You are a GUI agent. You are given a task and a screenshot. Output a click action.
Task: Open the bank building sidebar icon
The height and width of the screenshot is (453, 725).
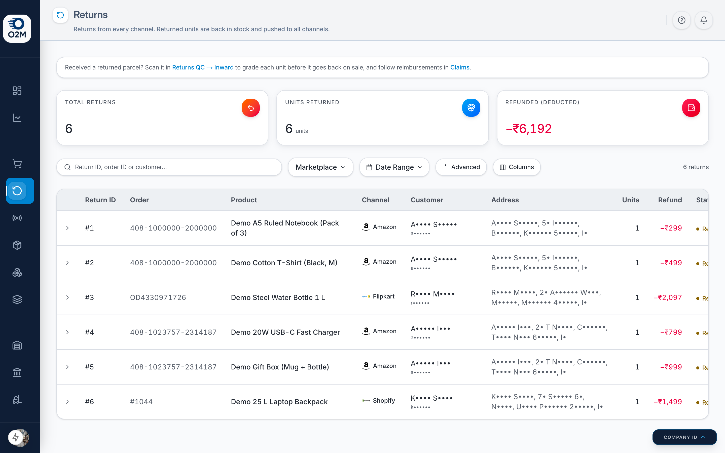[17, 372]
